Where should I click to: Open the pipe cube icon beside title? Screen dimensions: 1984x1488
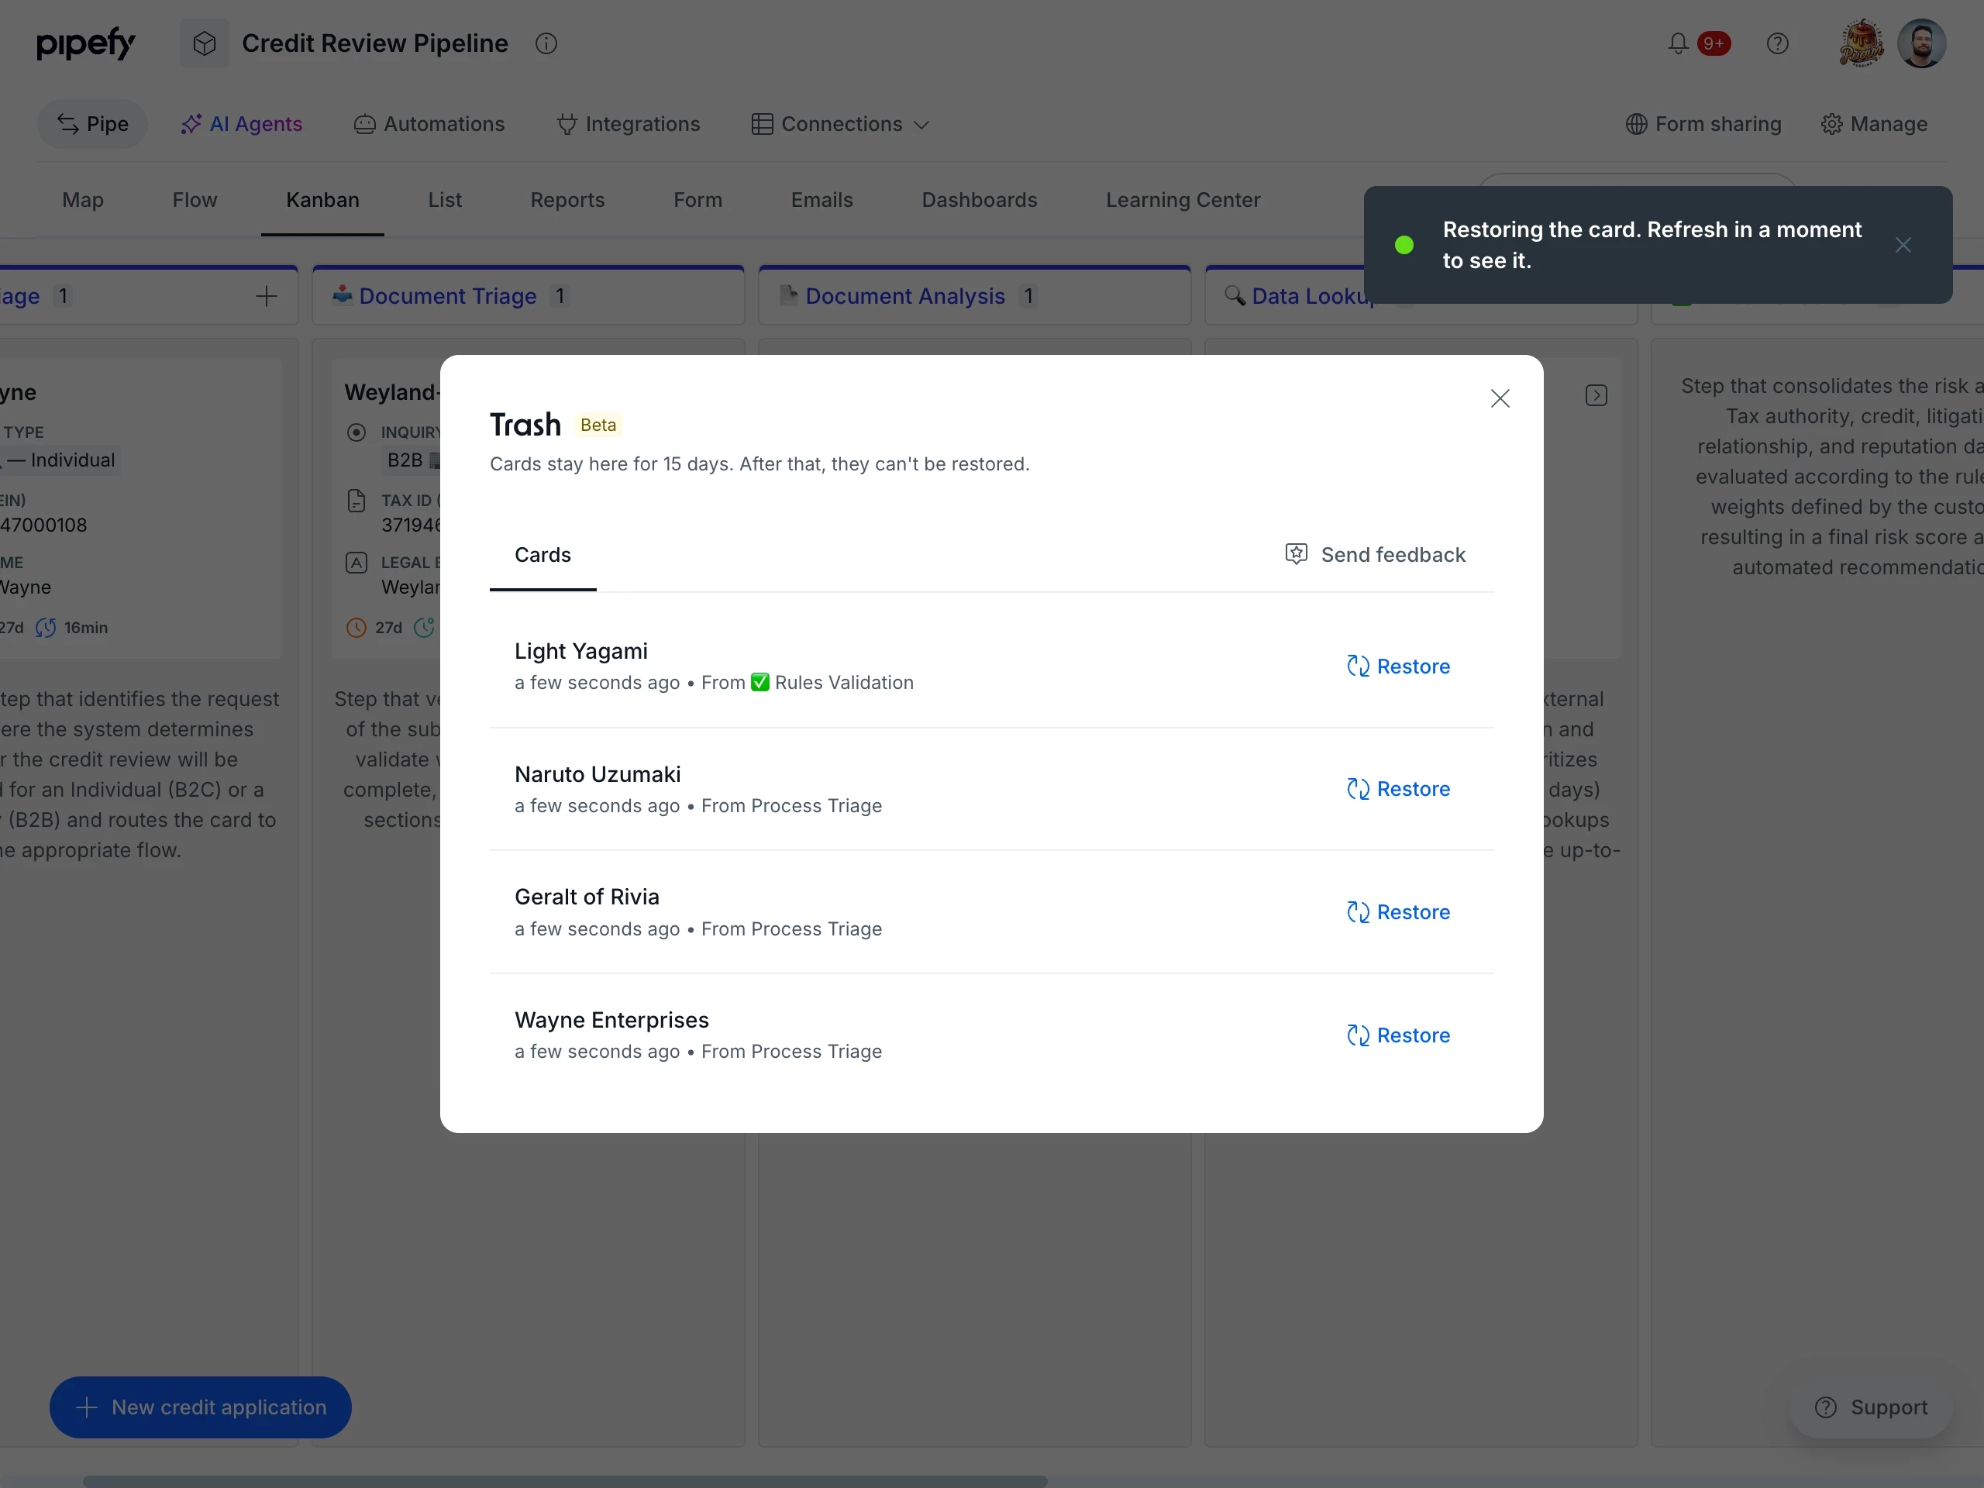pyautogui.click(x=205, y=43)
